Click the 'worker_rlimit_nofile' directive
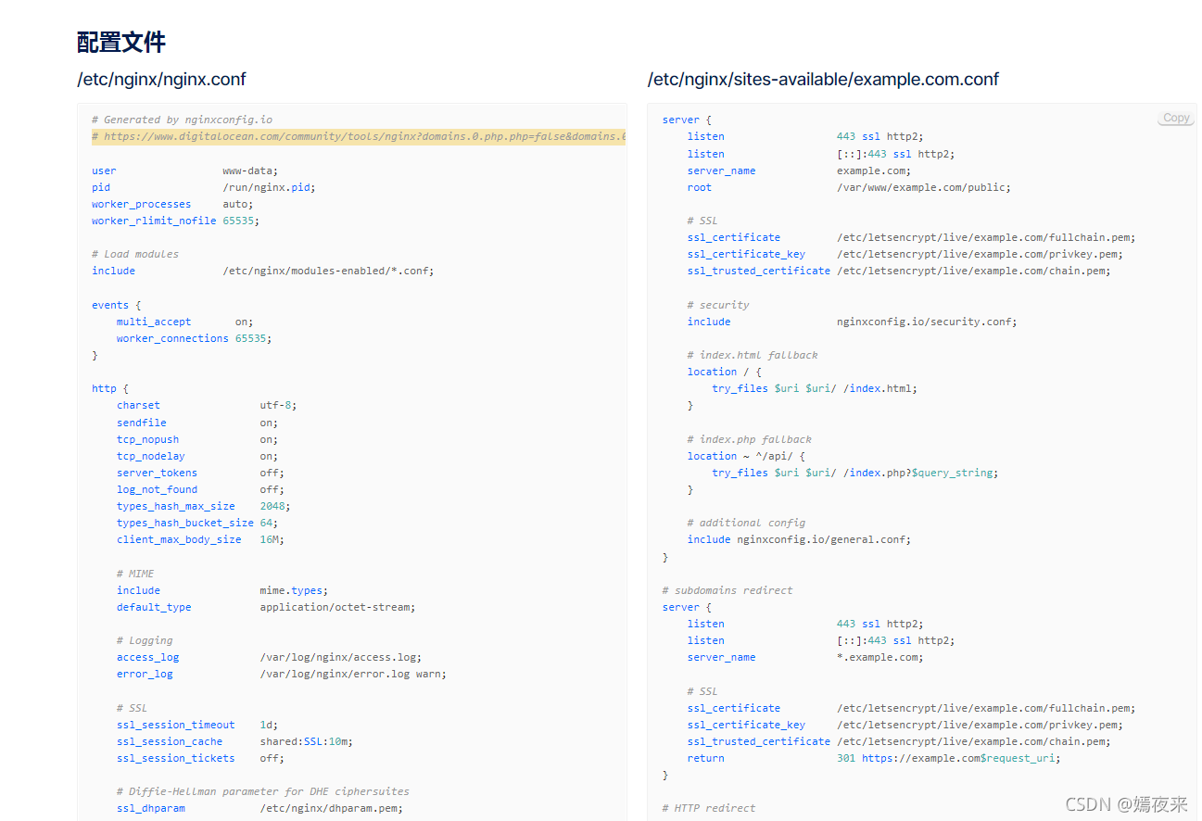 [154, 221]
